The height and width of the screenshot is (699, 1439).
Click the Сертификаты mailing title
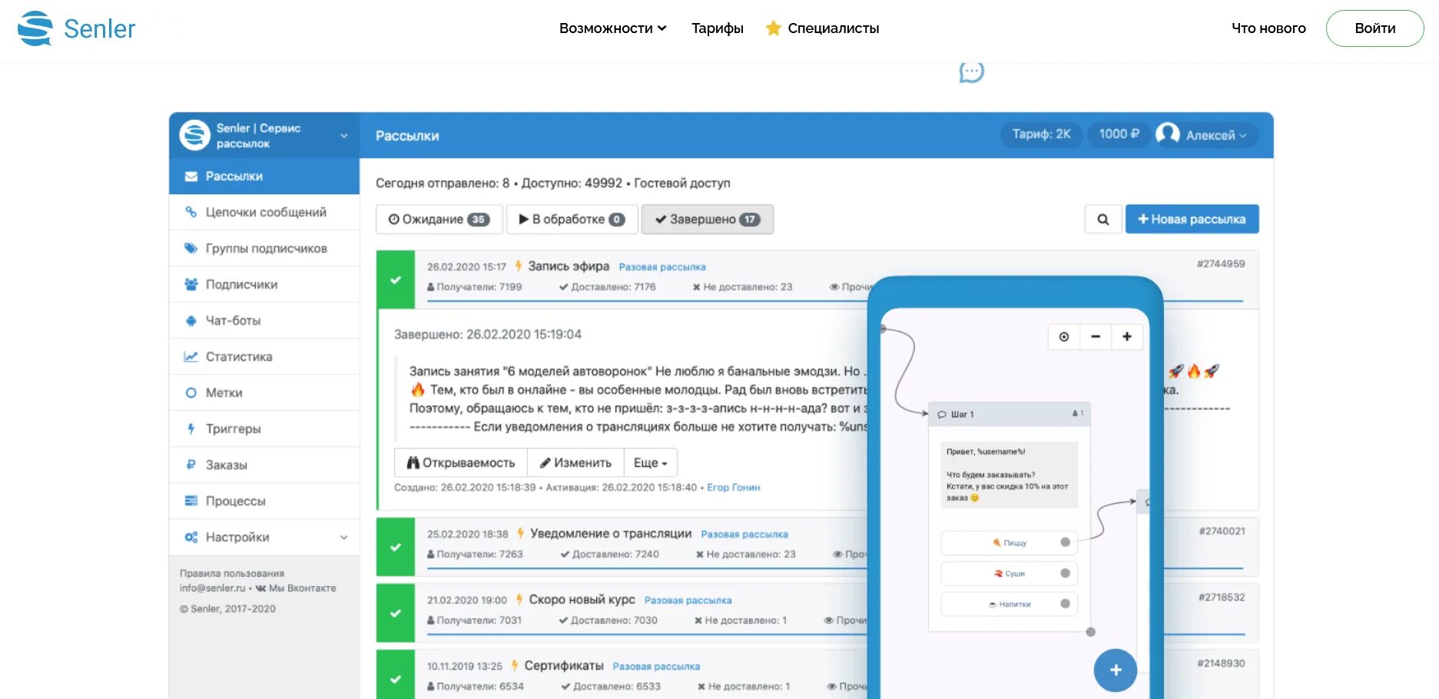(564, 665)
